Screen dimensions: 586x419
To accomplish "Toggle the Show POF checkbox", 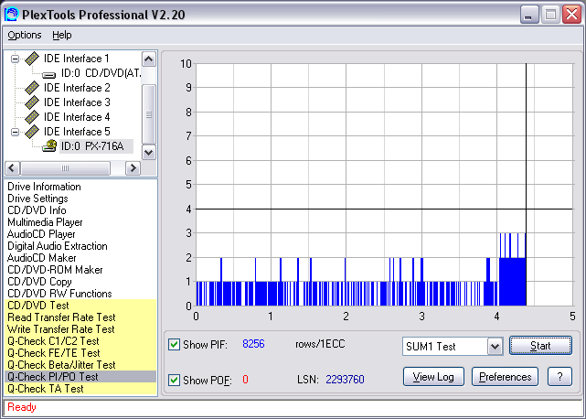I will 175,380.
